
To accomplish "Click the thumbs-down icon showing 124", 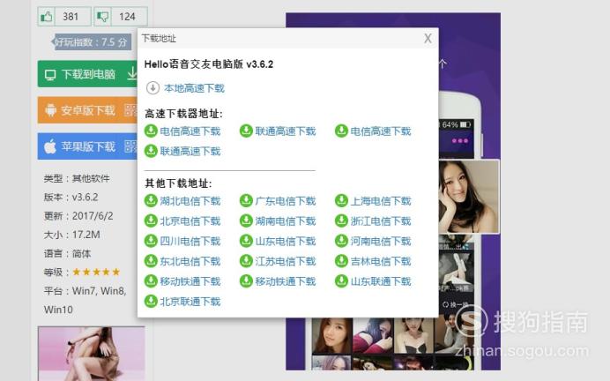I will click(103, 17).
